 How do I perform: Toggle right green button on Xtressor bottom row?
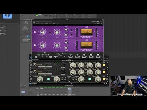click(89, 79)
